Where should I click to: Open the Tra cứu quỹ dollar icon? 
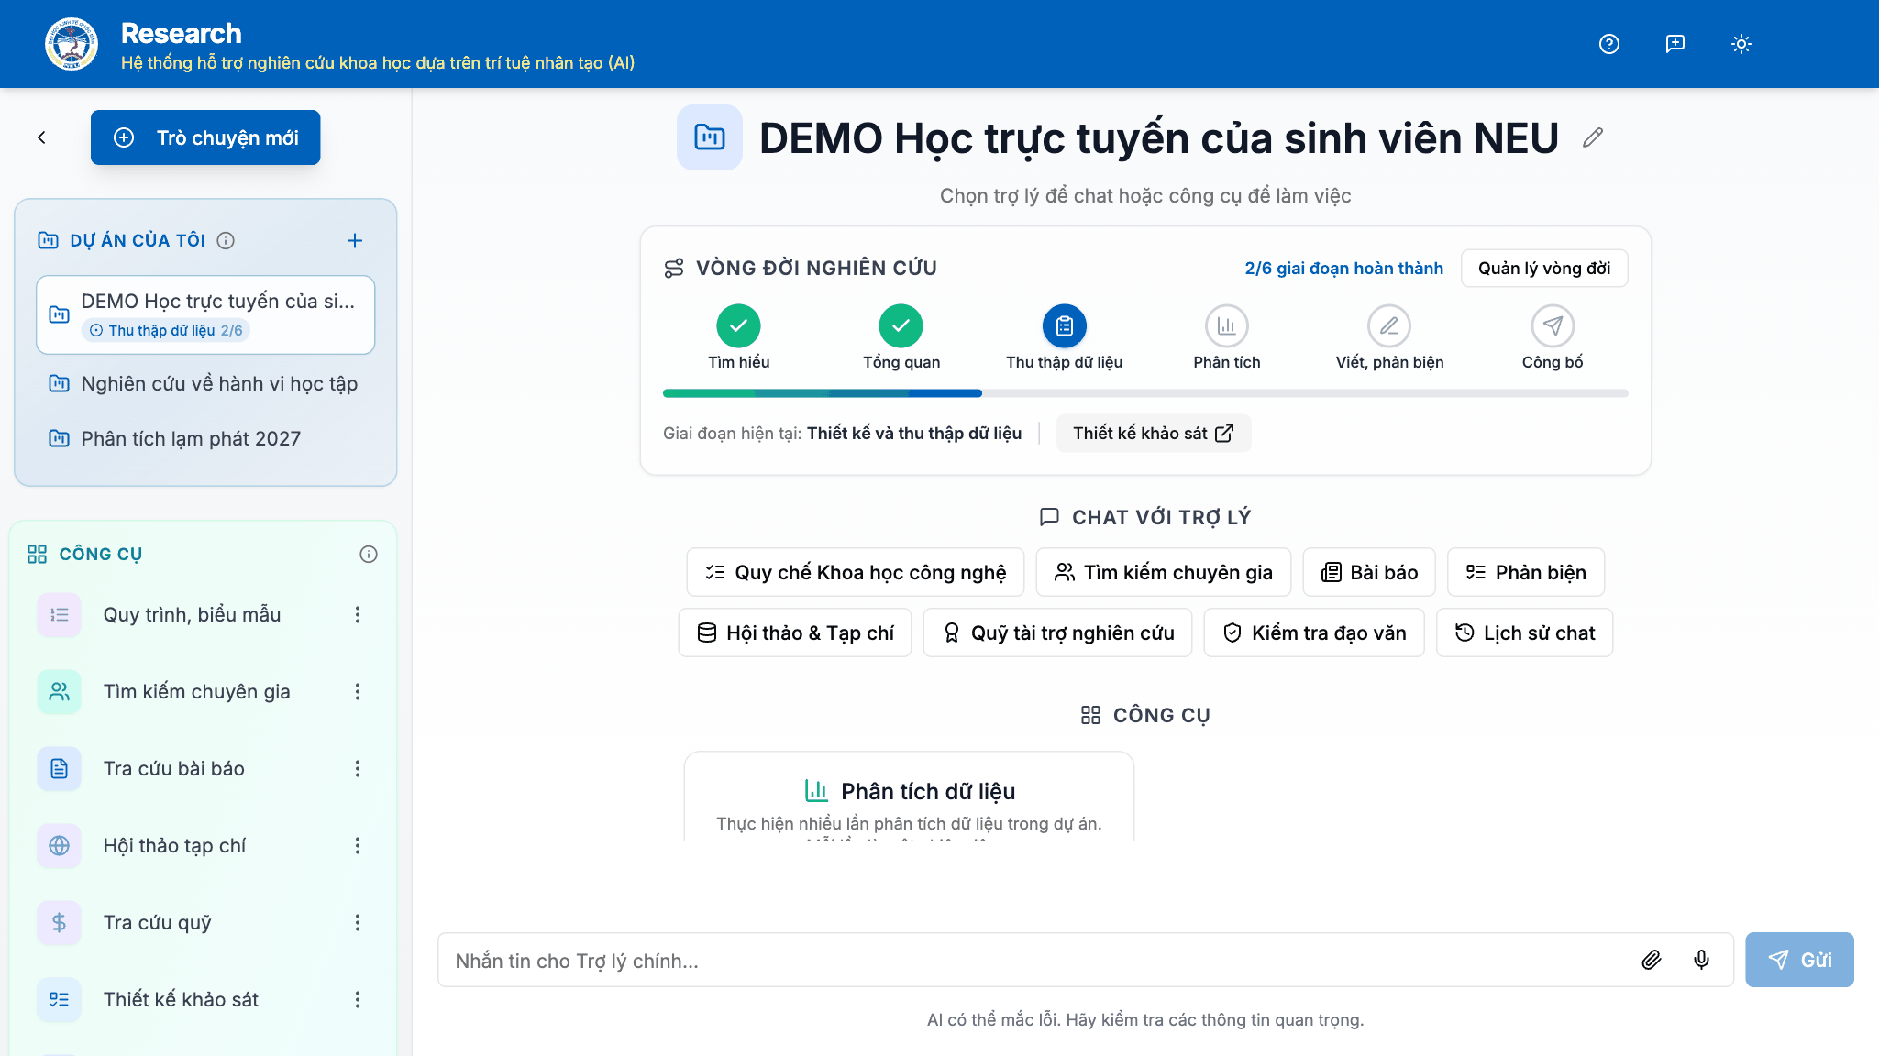tap(59, 922)
